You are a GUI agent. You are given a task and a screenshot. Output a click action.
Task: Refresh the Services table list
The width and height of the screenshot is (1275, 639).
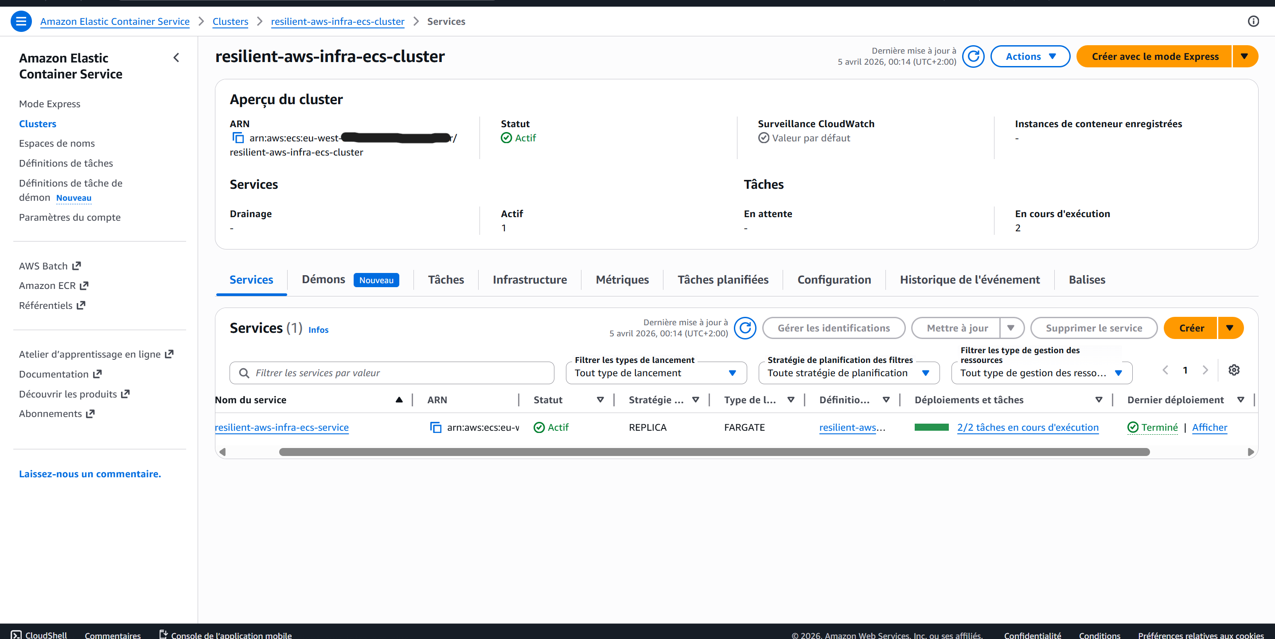point(745,328)
